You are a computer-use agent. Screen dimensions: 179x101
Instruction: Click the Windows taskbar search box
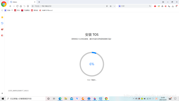pos(26,98)
